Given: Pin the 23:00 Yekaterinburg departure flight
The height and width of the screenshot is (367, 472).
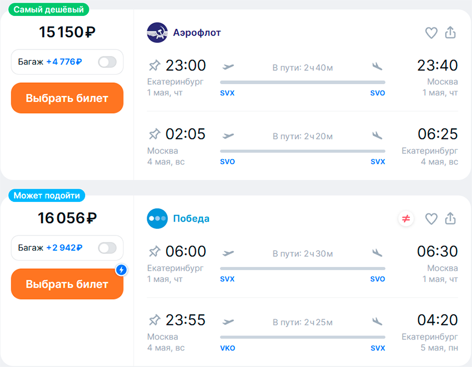Looking at the screenshot, I should click(155, 65).
